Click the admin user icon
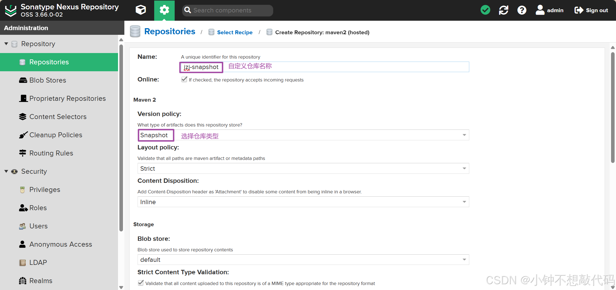The height and width of the screenshot is (290, 616). coord(540,10)
